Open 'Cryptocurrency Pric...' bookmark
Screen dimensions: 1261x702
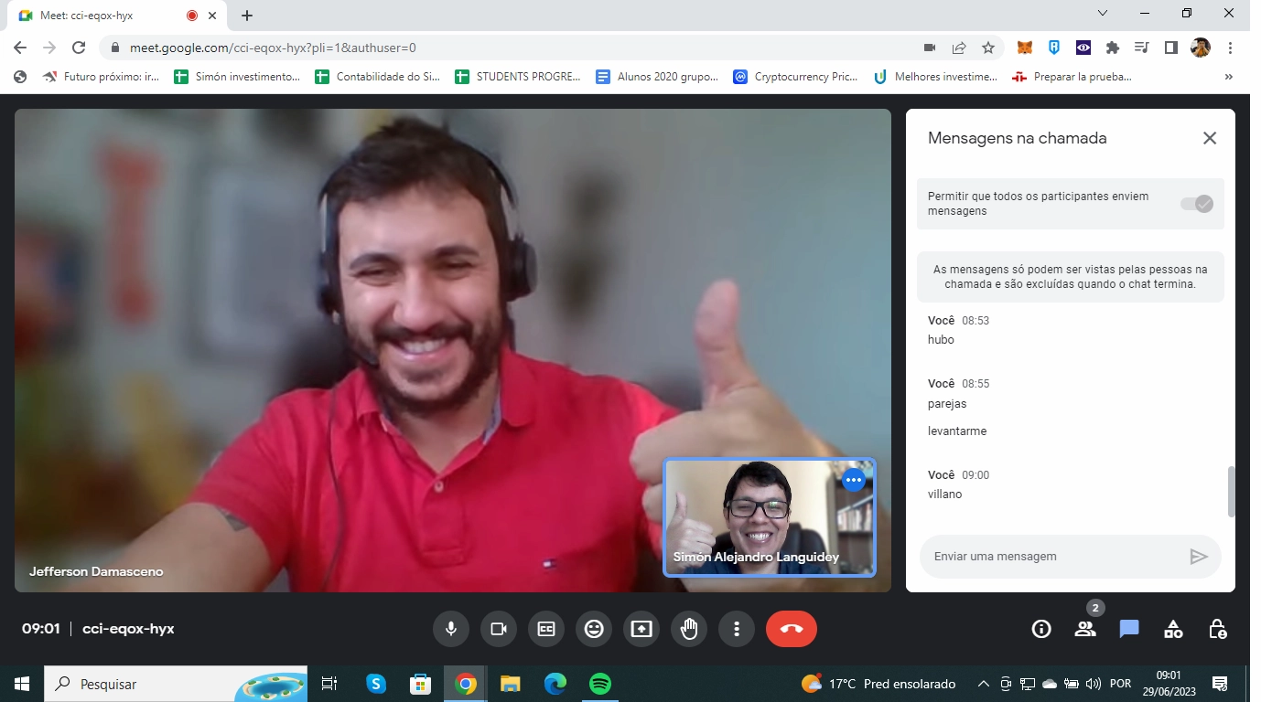796,77
